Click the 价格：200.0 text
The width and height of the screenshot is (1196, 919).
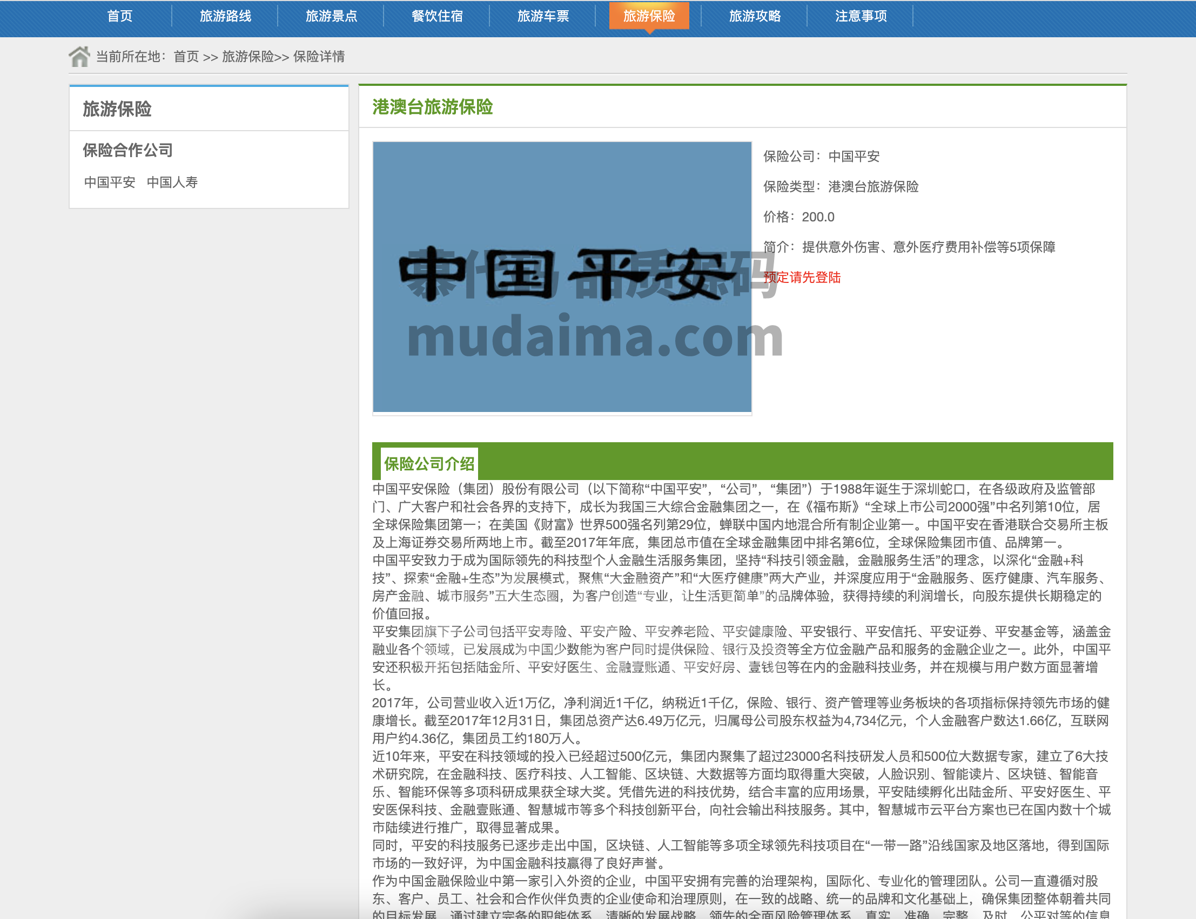(x=799, y=217)
